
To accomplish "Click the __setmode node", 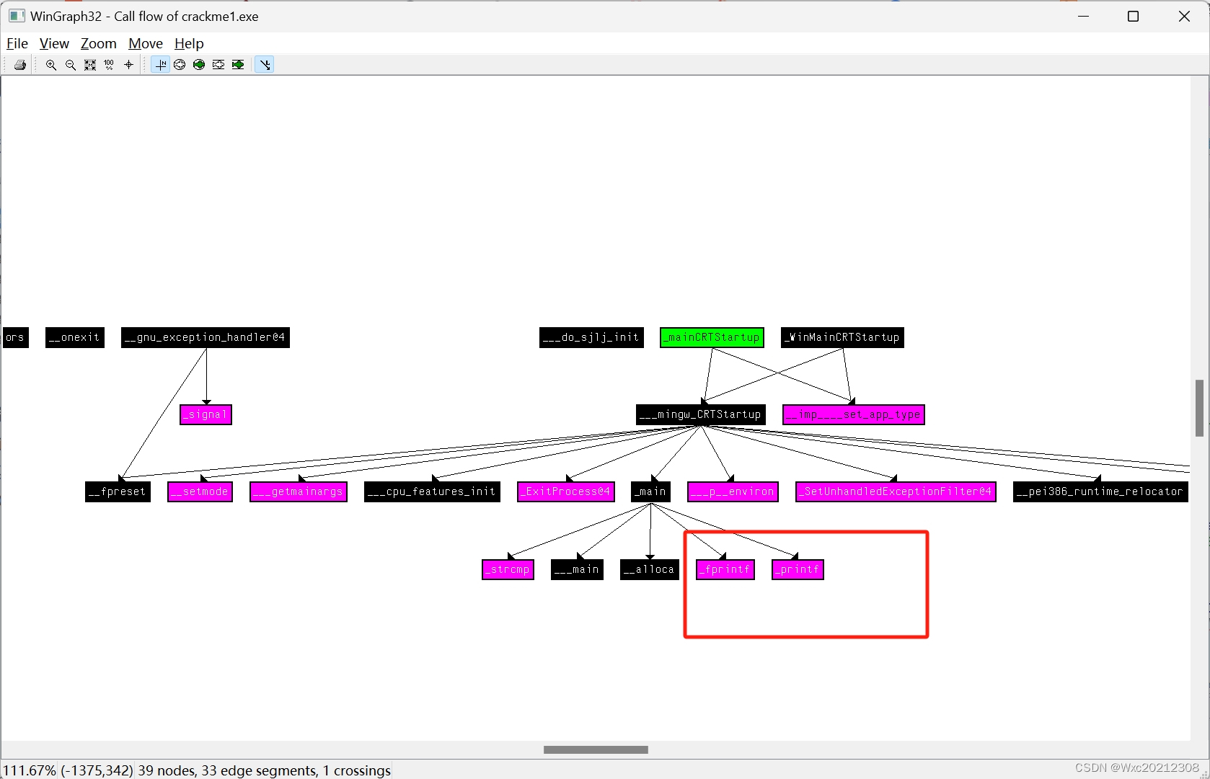I will click(200, 491).
